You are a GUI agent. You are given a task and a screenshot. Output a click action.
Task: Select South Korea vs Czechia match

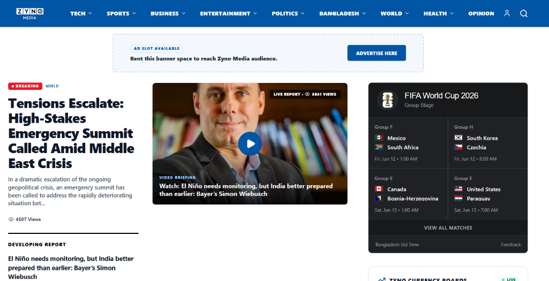(488, 143)
